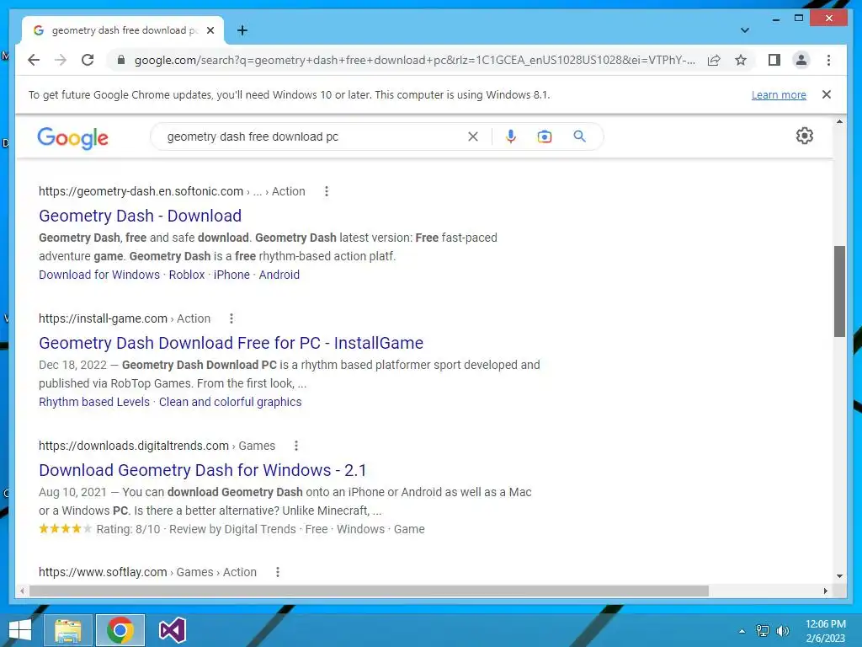Image resolution: width=862 pixels, height=647 pixels.
Task: Open the Chrome profile avatar
Action: tap(801, 60)
